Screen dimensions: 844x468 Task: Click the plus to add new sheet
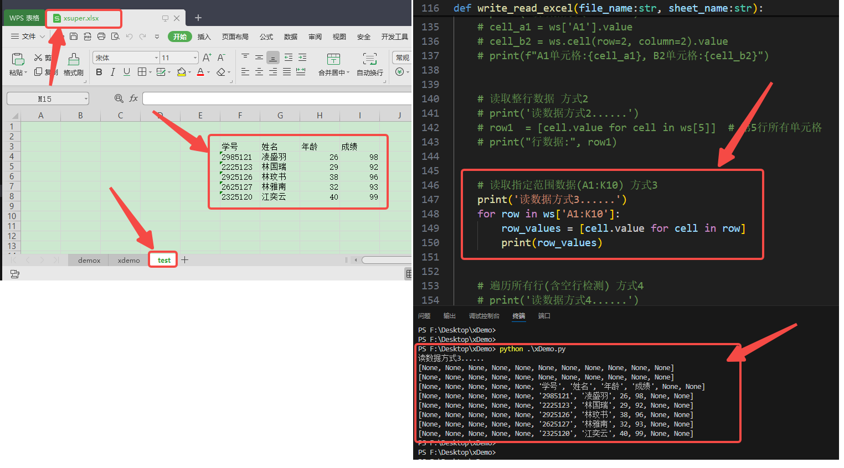click(x=185, y=259)
